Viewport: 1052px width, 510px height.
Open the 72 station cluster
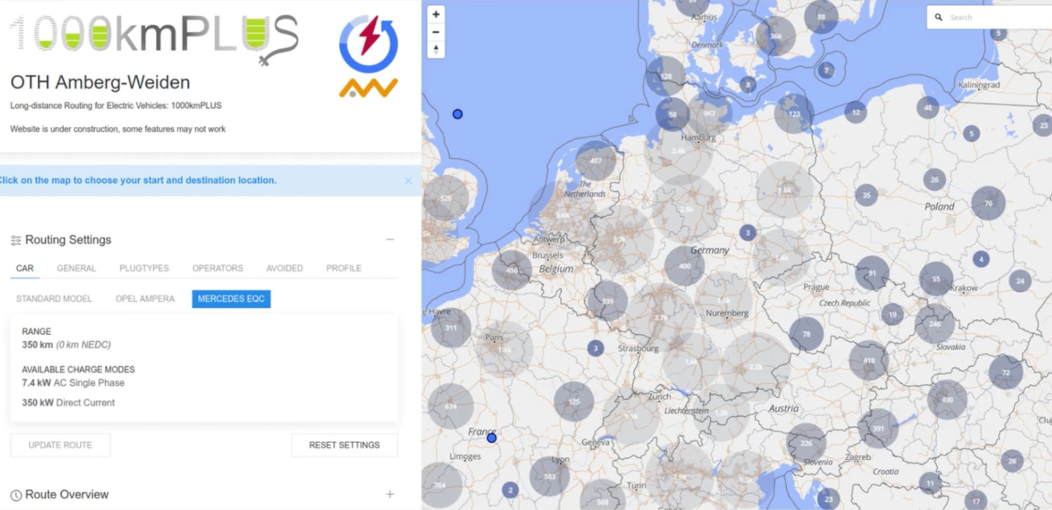[x=1005, y=372]
